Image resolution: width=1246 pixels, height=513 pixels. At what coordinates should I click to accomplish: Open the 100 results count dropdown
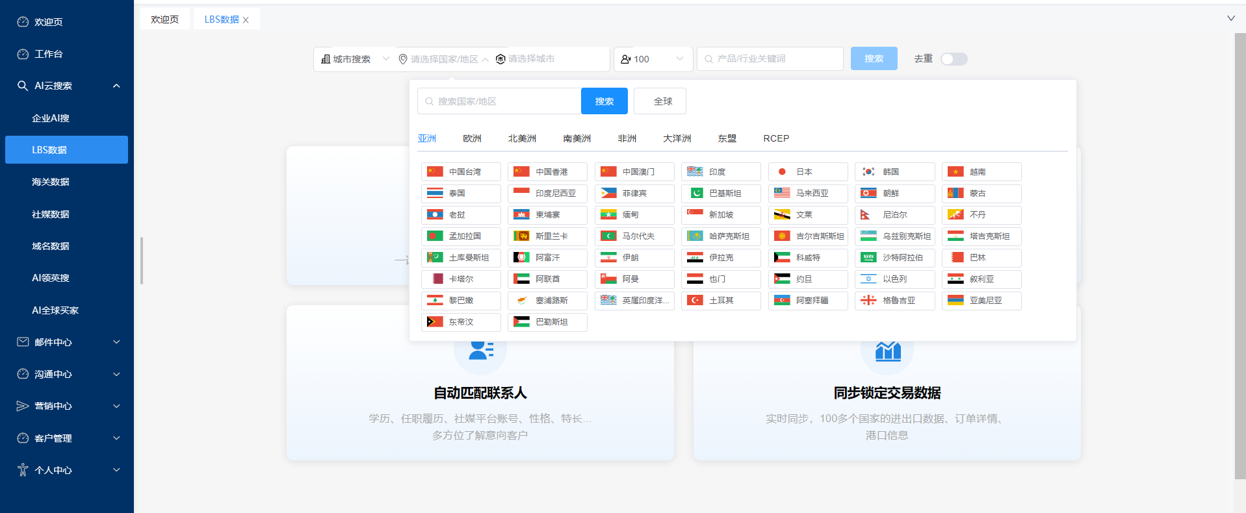pyautogui.click(x=653, y=59)
